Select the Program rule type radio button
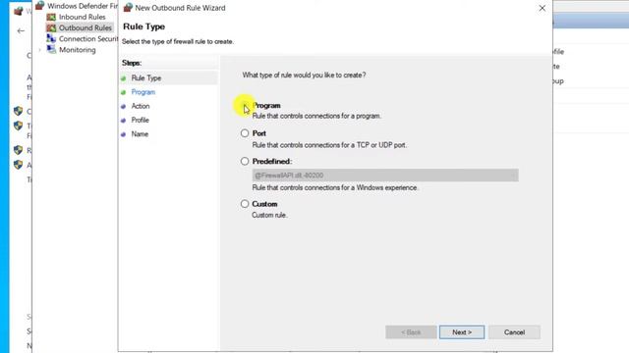This screenshot has height=353, width=629. point(245,106)
